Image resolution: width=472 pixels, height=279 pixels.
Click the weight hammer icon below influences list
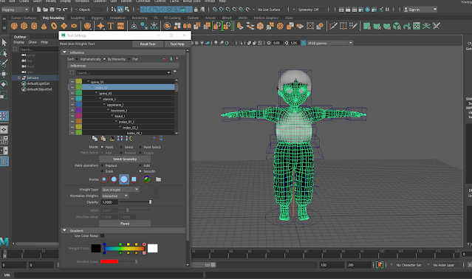(x=112, y=138)
